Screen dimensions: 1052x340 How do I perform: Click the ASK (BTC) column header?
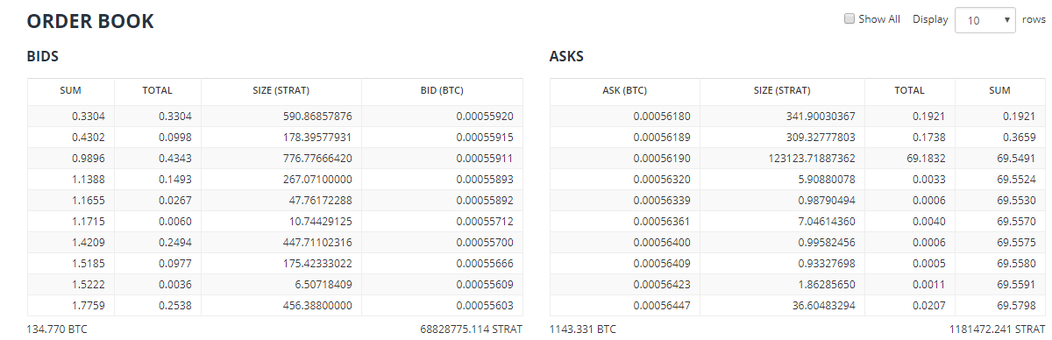pyautogui.click(x=624, y=90)
